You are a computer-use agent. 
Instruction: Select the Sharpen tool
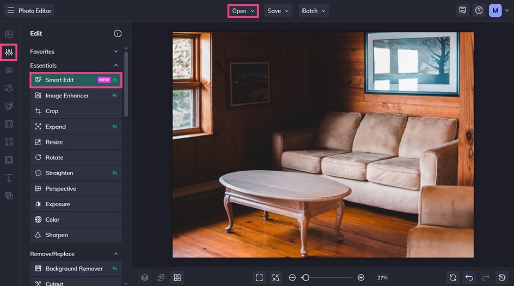click(76, 235)
